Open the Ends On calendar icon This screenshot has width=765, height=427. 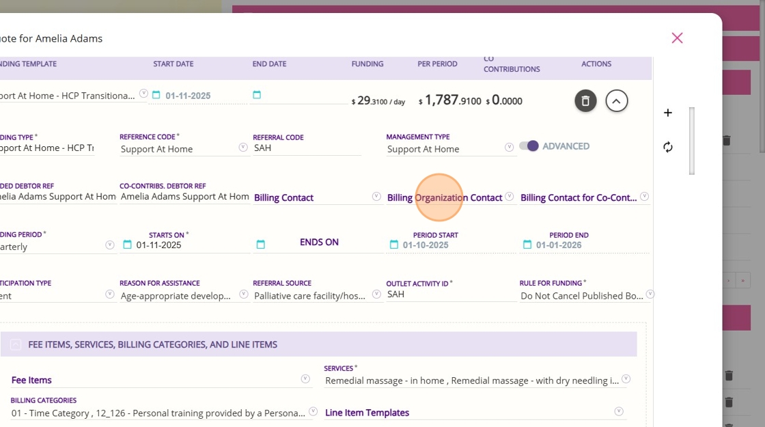click(260, 245)
